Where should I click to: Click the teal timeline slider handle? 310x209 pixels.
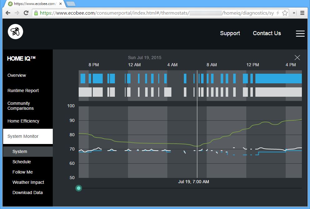pyautogui.click(x=79, y=188)
